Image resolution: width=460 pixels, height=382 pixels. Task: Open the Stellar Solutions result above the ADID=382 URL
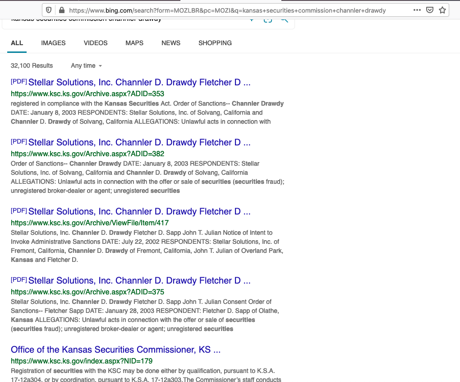pyautogui.click(x=139, y=142)
